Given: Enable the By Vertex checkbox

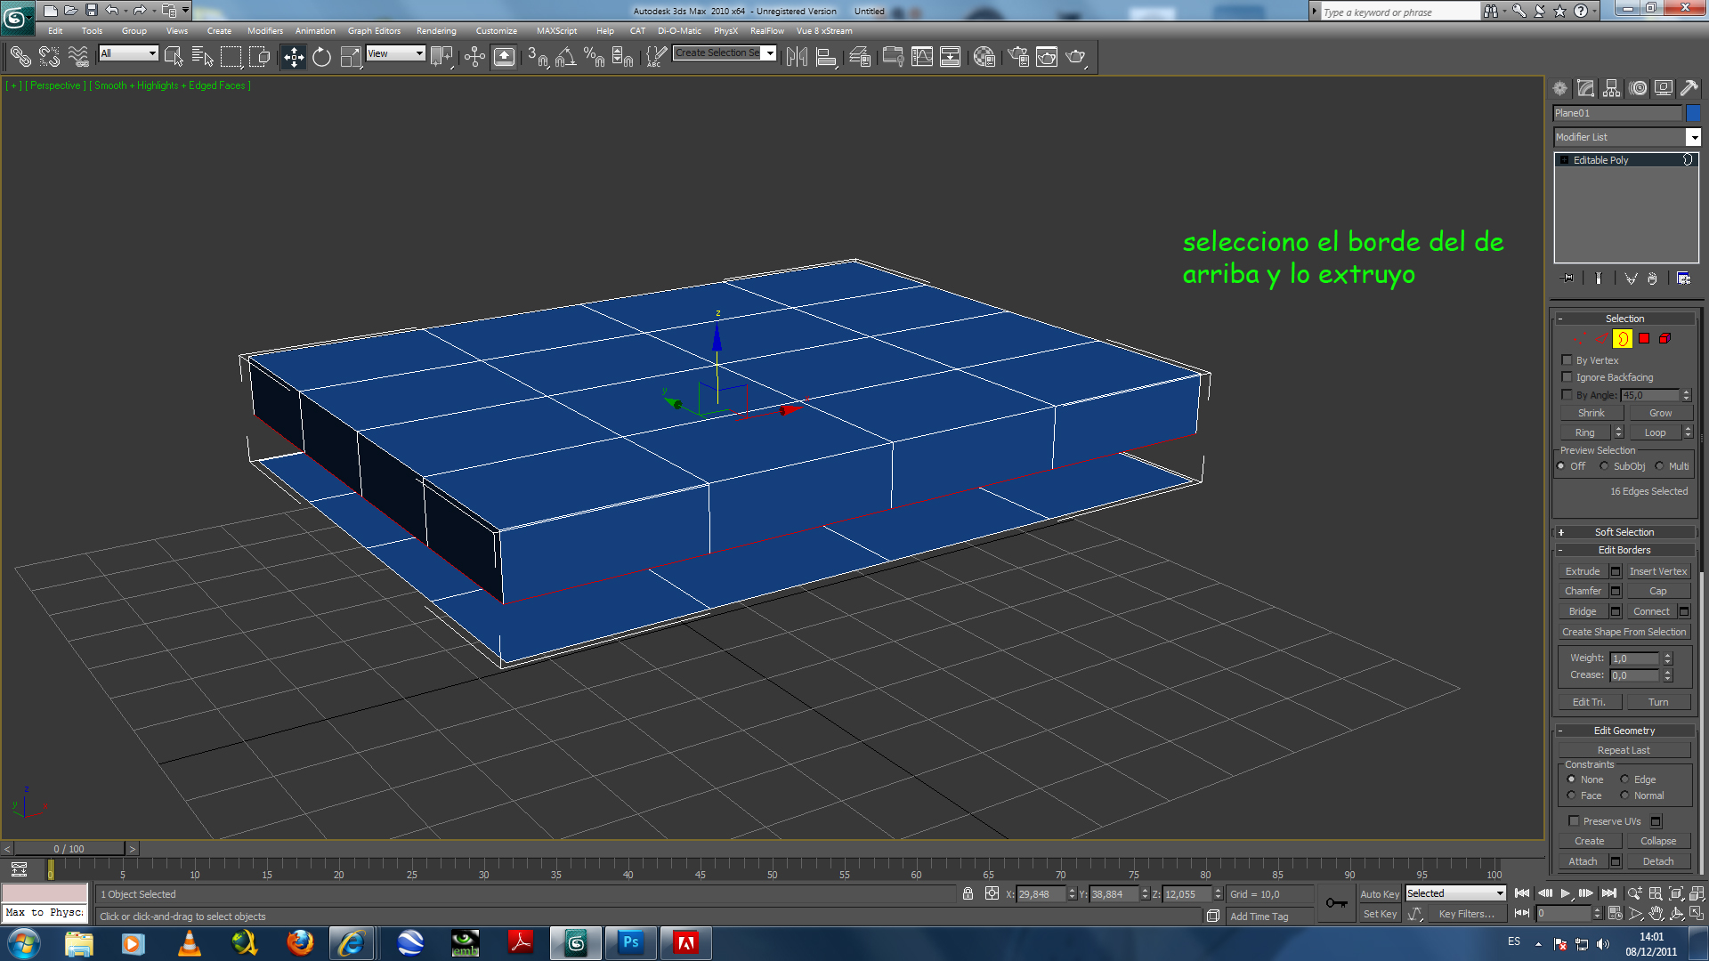Looking at the screenshot, I should coord(1567,360).
